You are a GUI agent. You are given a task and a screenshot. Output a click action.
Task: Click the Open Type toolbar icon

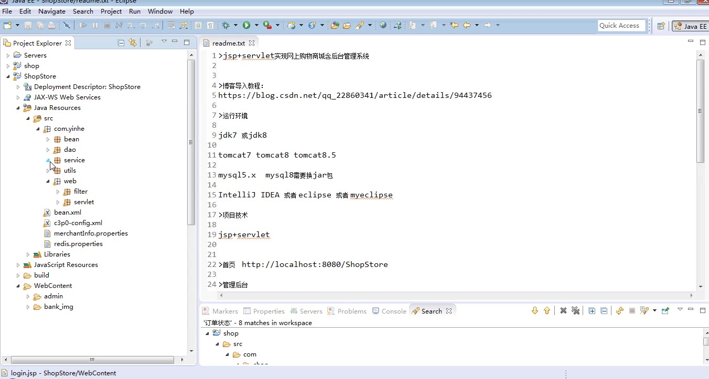coord(335,25)
